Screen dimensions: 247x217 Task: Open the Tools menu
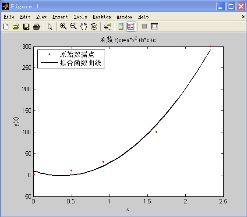click(80, 17)
